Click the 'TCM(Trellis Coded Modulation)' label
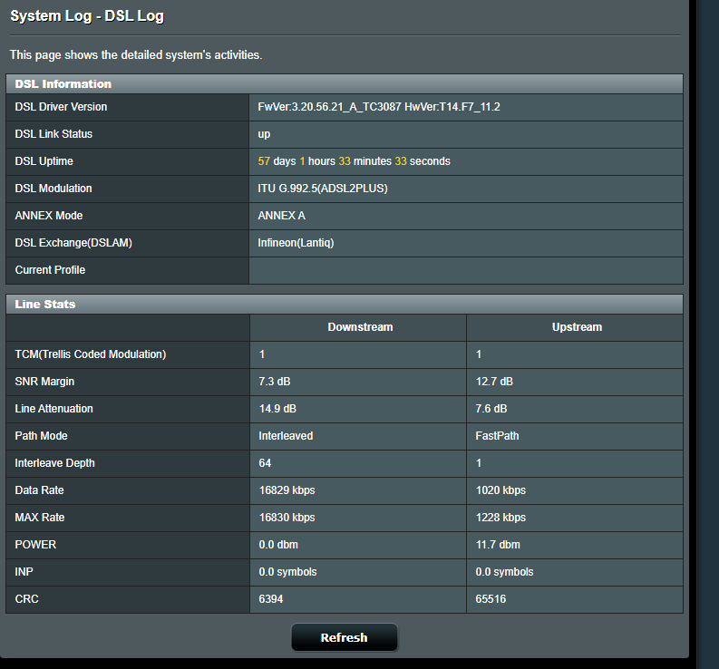719x669 pixels. (x=91, y=354)
